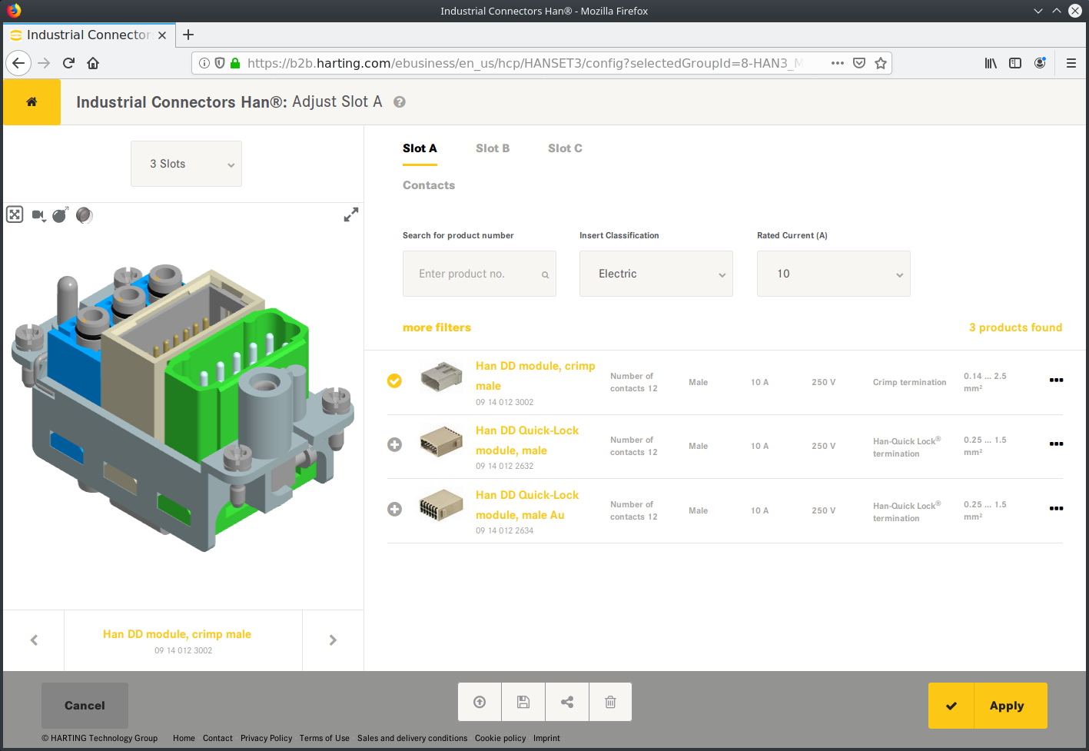Viewport: 1089px width, 751px height.
Task: Bookmark this page with the star
Action: click(881, 63)
